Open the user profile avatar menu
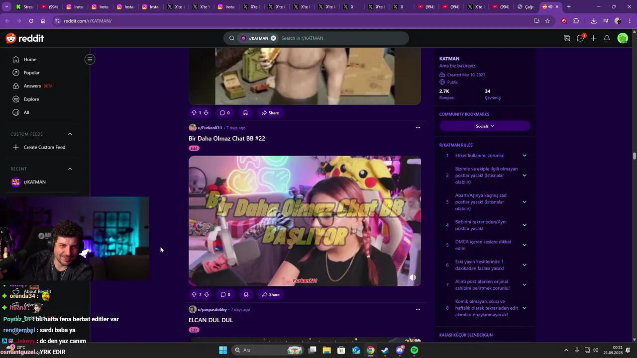This screenshot has height=358, width=637. tap(623, 38)
